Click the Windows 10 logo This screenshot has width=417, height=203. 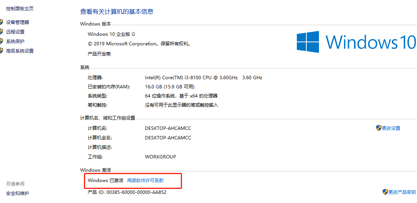point(356,42)
